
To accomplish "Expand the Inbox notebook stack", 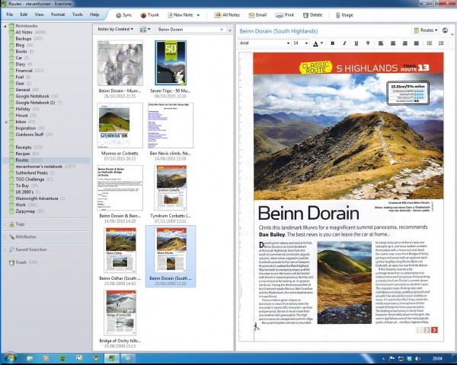I will pyautogui.click(x=6, y=122).
